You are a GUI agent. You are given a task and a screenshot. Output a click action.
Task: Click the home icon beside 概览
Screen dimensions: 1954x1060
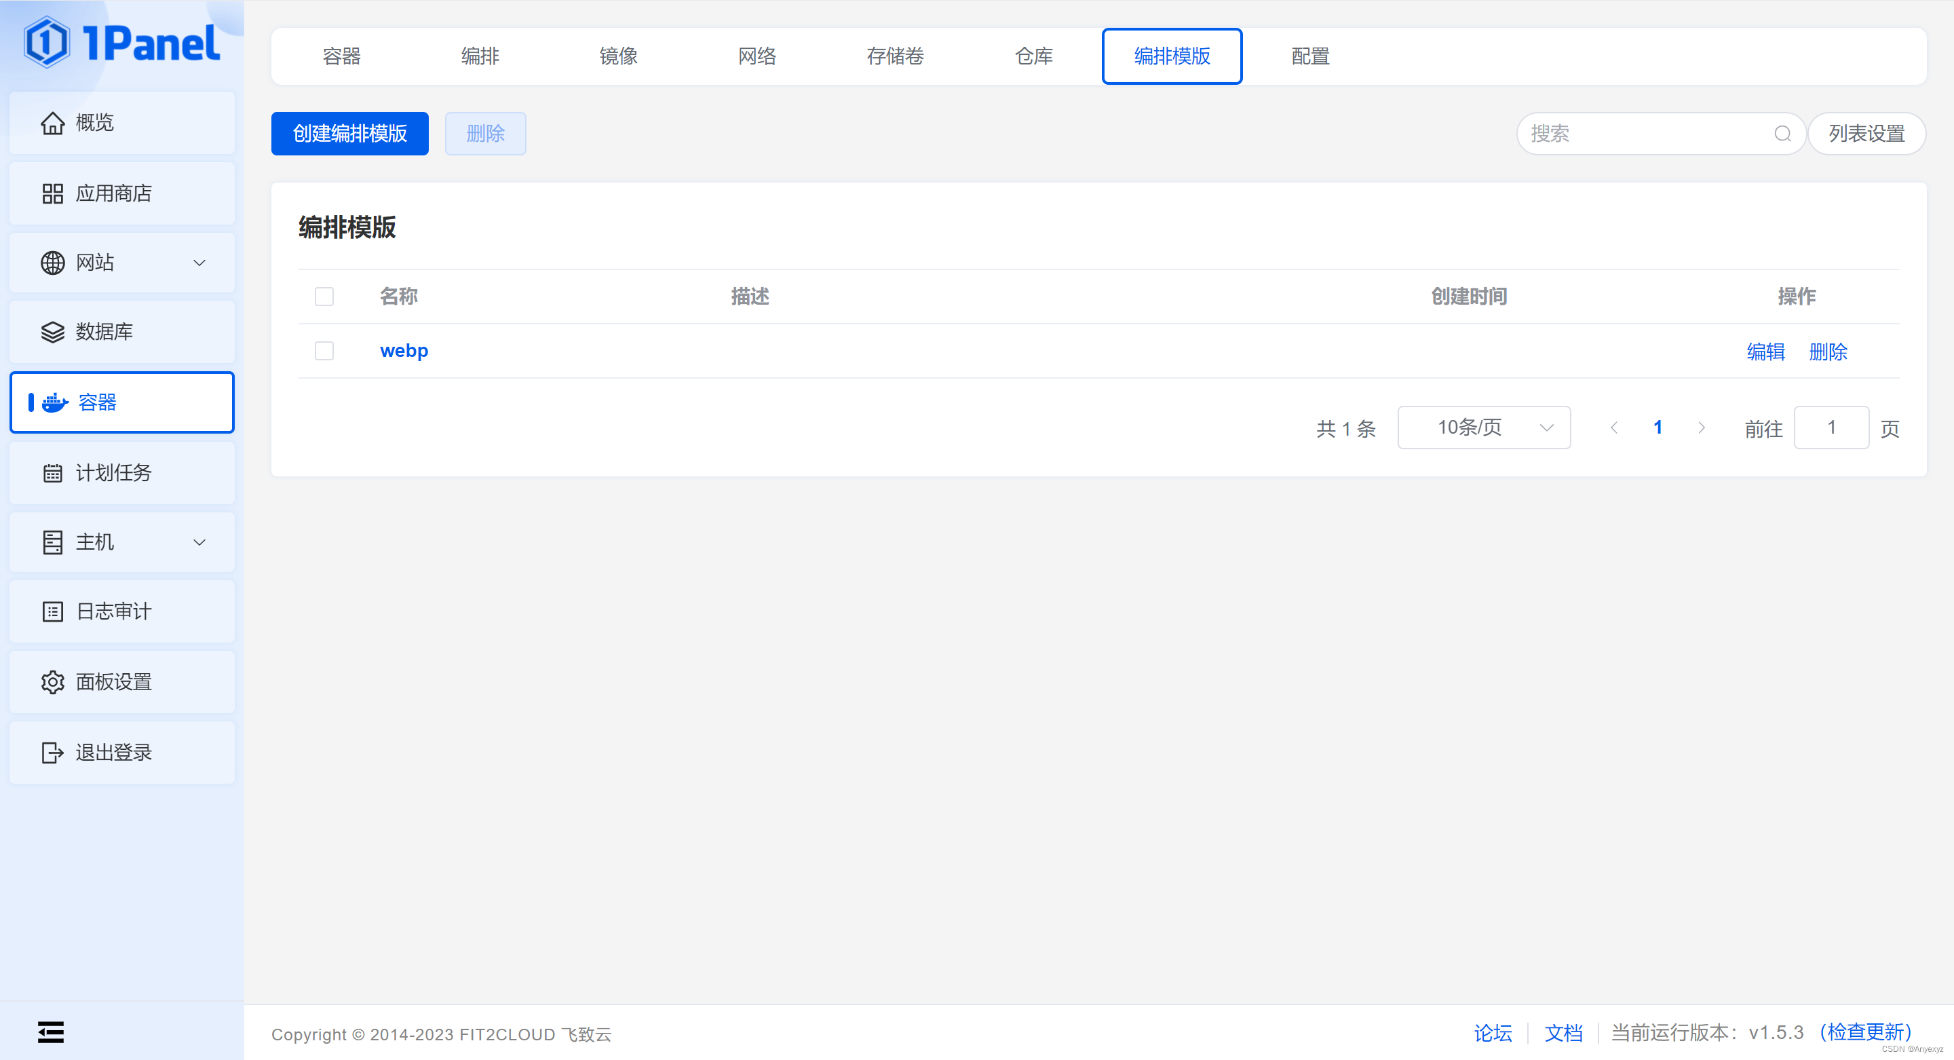point(52,123)
